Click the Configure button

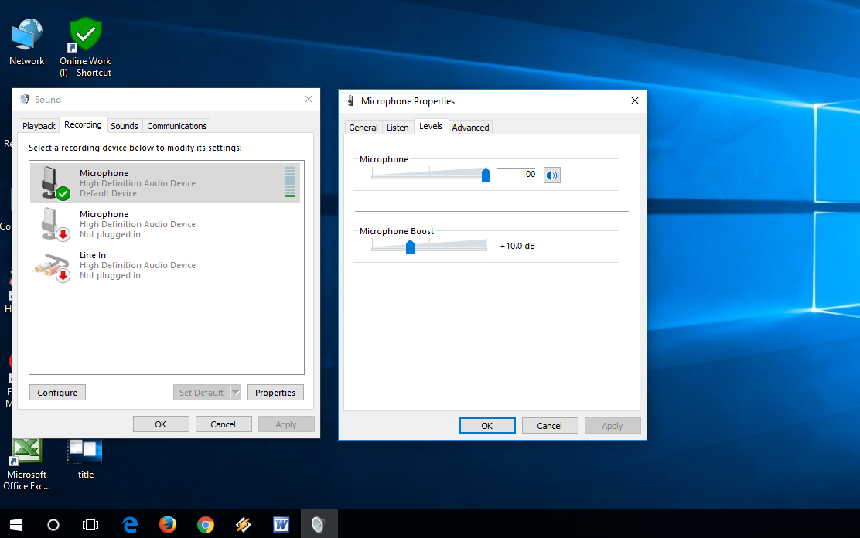click(x=56, y=392)
